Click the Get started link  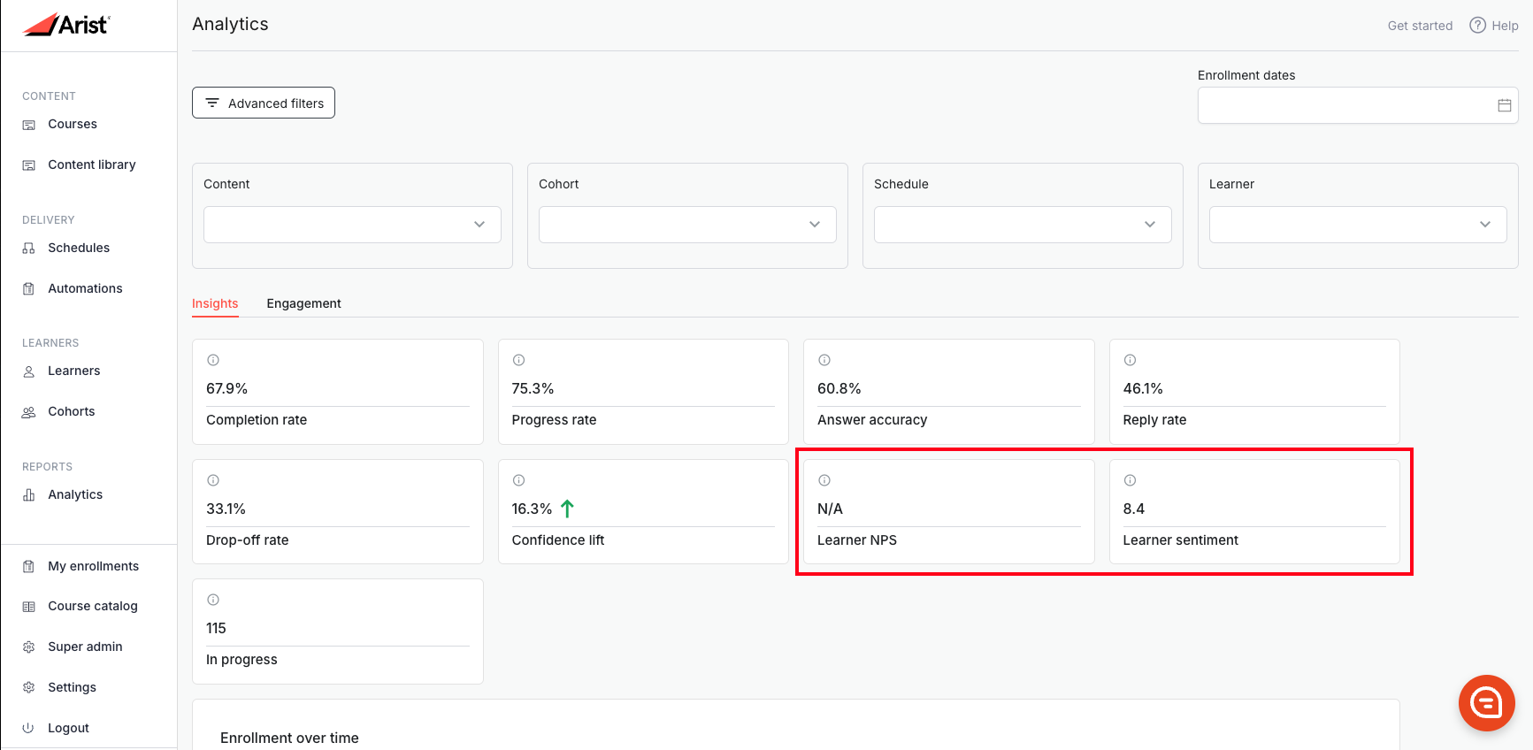[1420, 26]
